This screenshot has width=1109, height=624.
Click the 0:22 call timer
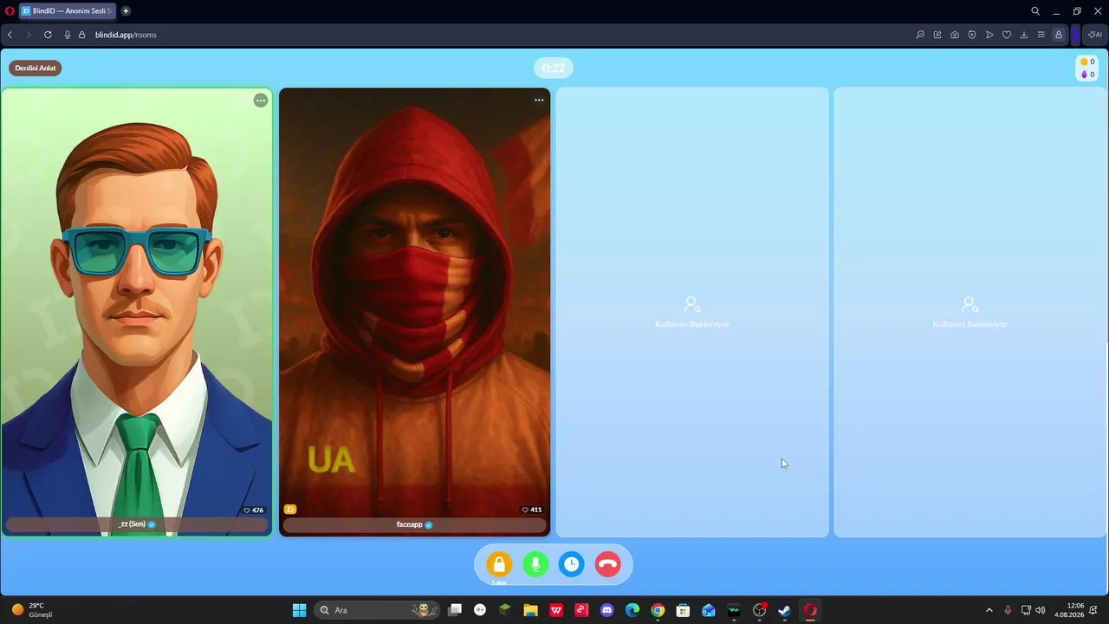[x=554, y=68]
